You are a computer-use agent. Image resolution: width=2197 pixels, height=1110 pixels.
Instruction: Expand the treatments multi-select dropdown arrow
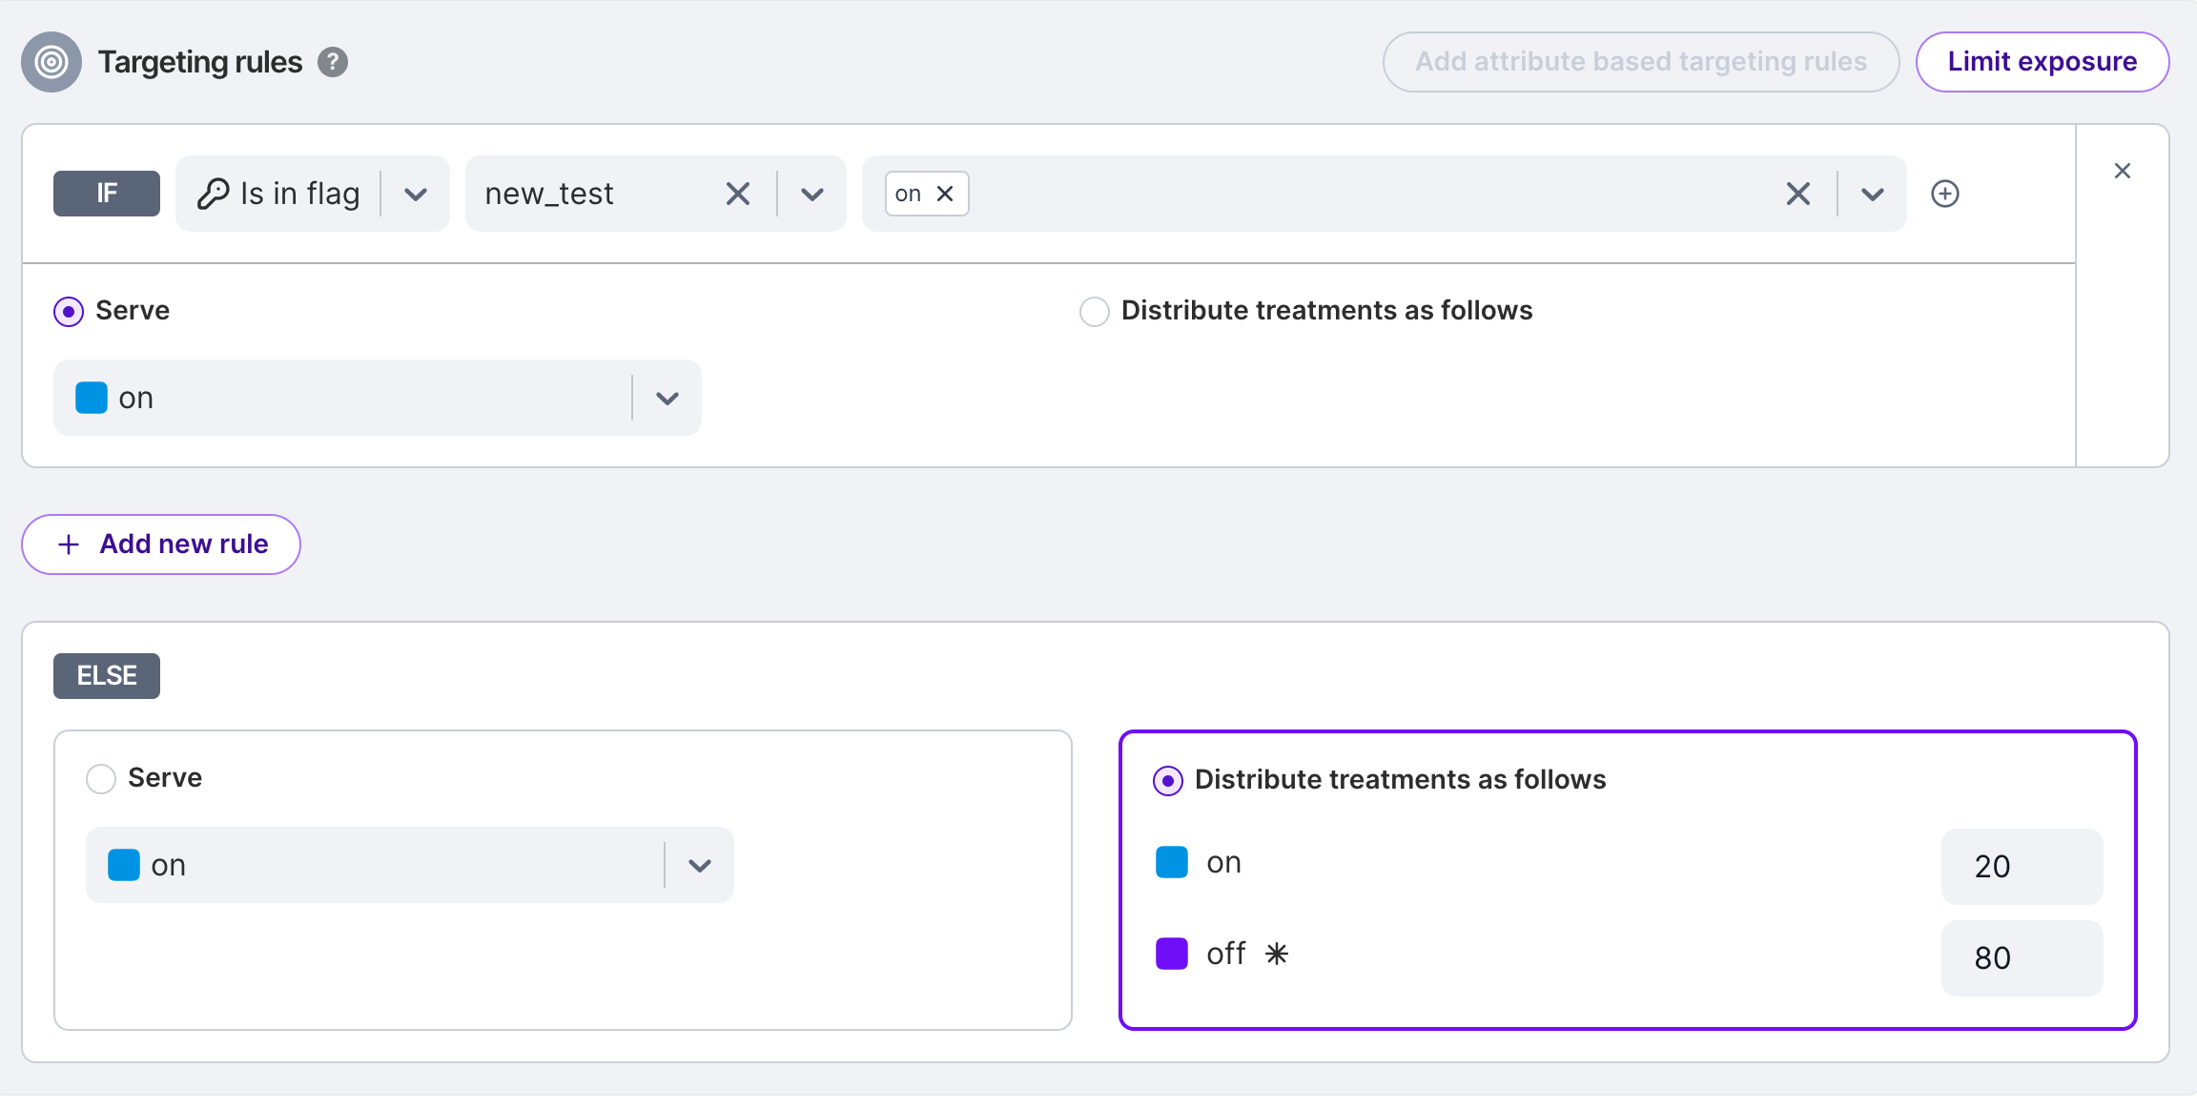coord(1873,195)
